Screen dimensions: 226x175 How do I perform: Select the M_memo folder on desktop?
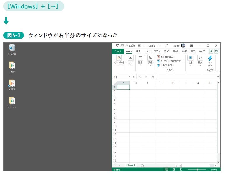coord(12,102)
